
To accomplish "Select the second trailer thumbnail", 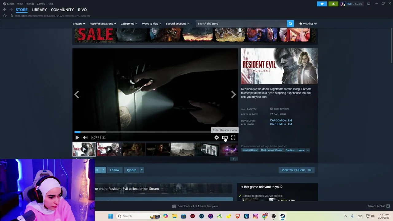I will (x=109, y=149).
